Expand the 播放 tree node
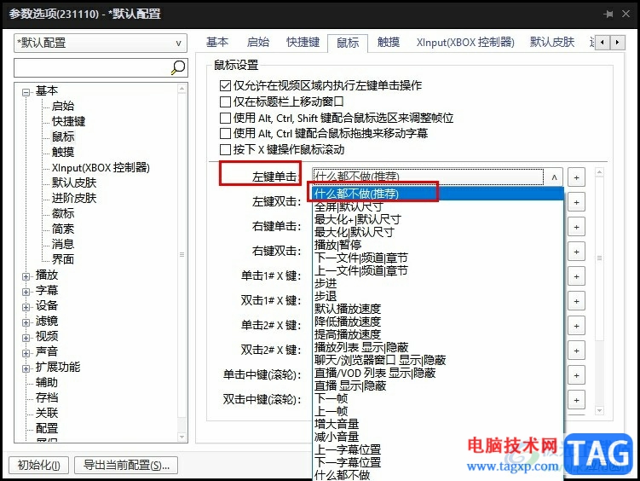 pyautogui.click(x=26, y=276)
